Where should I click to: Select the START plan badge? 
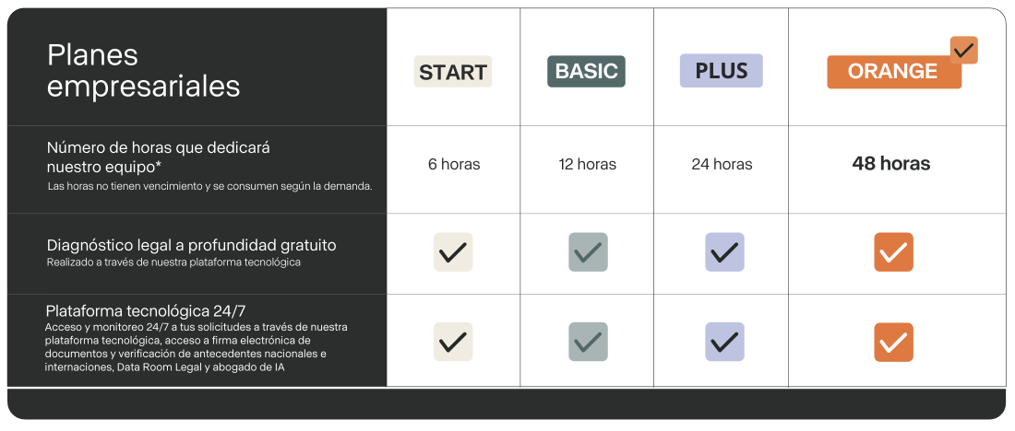click(x=453, y=72)
